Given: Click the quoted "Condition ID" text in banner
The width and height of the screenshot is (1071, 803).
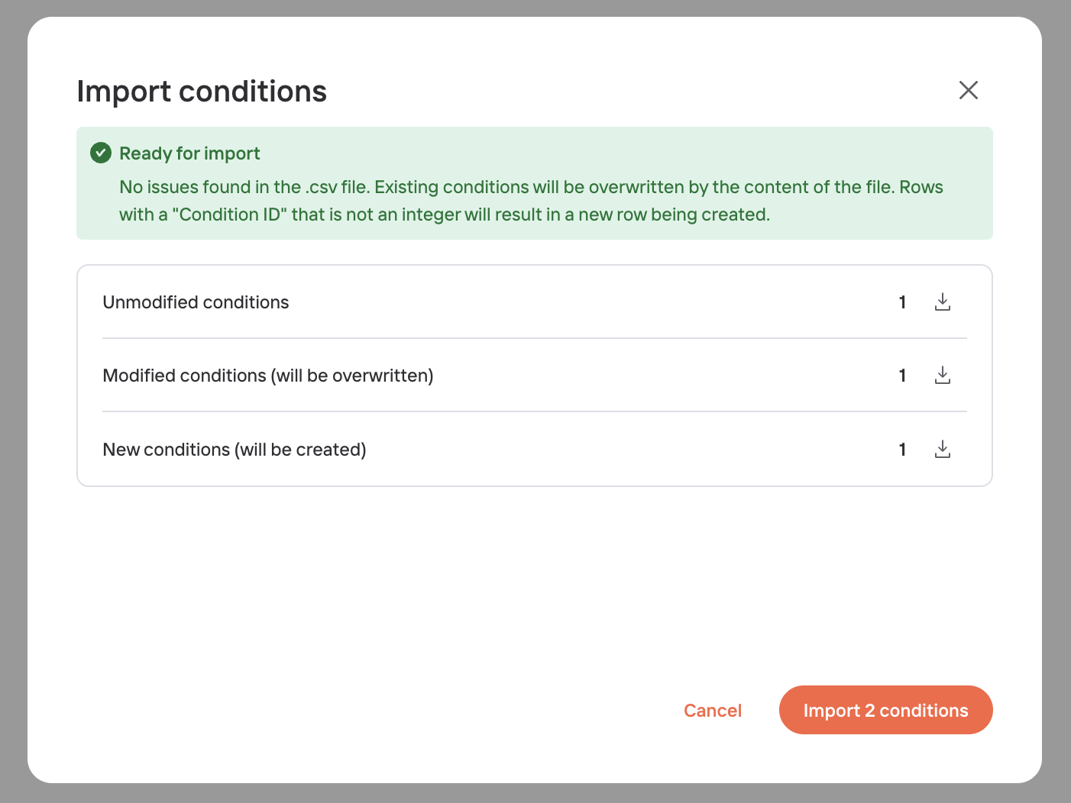Looking at the screenshot, I should [x=229, y=215].
